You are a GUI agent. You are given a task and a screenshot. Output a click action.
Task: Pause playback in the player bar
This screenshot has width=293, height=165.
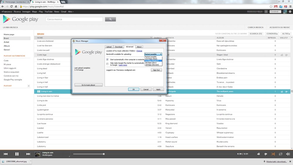17,154
